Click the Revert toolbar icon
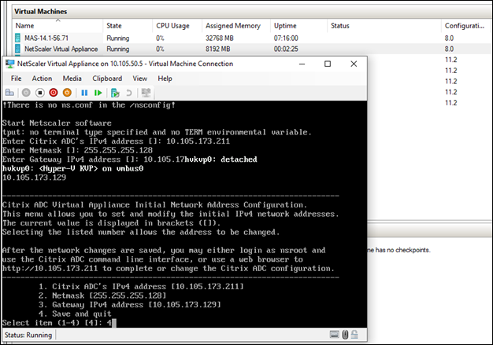493x345 pixels. pos(129,93)
